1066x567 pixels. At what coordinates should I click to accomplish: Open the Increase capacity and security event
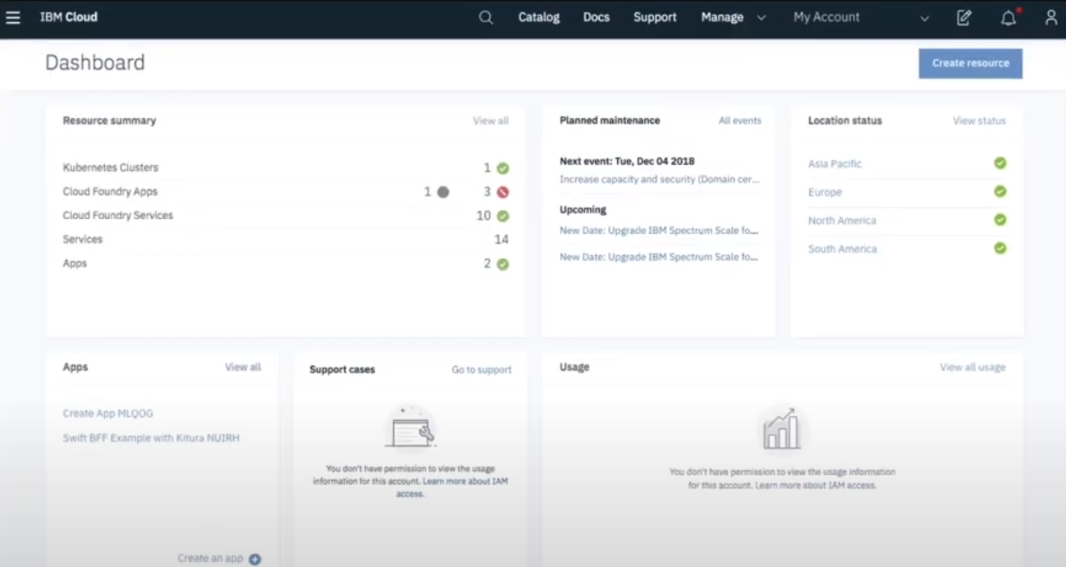[660, 179]
